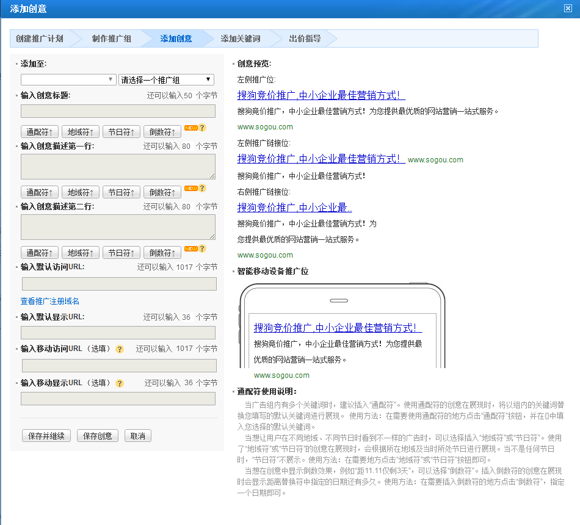Click the 智能移动设备推广位 heading
The height and width of the screenshot is (525, 580).
(273, 271)
